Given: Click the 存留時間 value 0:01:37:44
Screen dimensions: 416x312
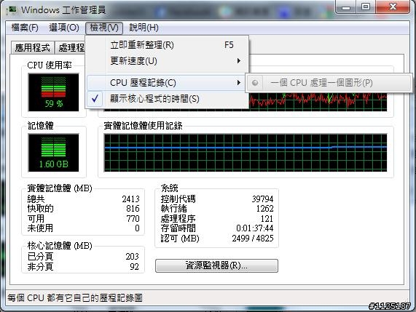Looking at the screenshot, I should 255,228.
